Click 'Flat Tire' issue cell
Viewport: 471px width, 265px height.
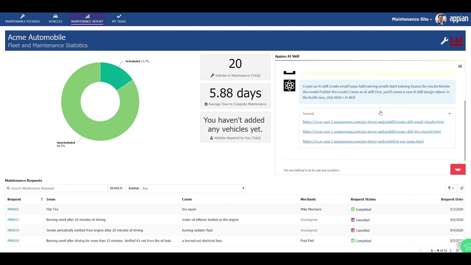click(52, 209)
